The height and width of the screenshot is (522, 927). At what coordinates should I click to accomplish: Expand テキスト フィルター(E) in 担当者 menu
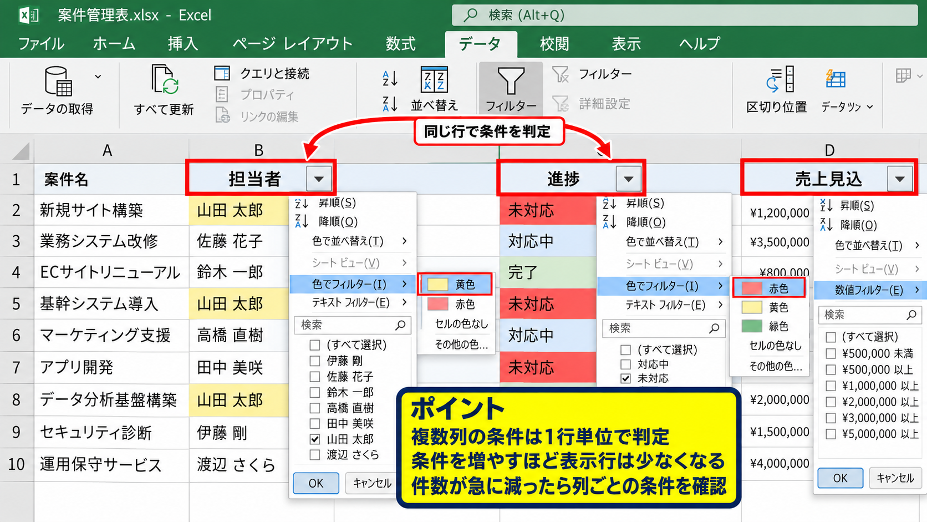353,302
